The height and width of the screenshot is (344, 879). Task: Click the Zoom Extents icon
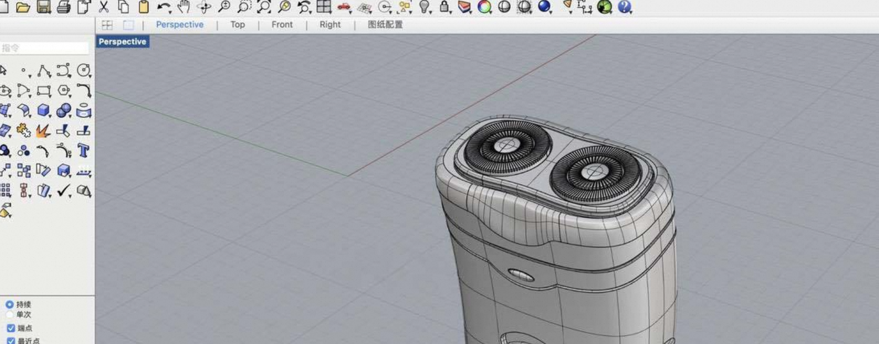264,7
